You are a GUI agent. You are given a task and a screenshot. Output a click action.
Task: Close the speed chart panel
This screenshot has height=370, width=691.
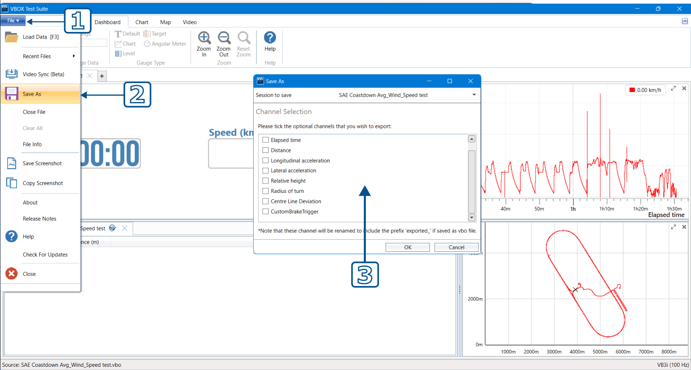point(684,88)
